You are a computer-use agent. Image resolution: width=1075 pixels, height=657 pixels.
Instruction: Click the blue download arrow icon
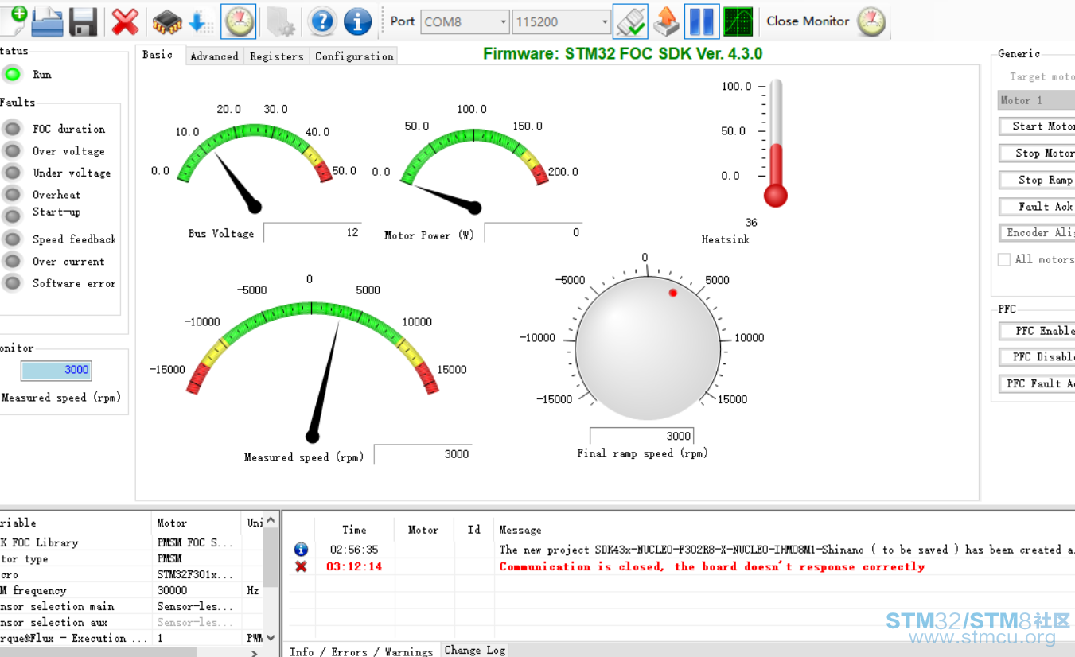[200, 21]
